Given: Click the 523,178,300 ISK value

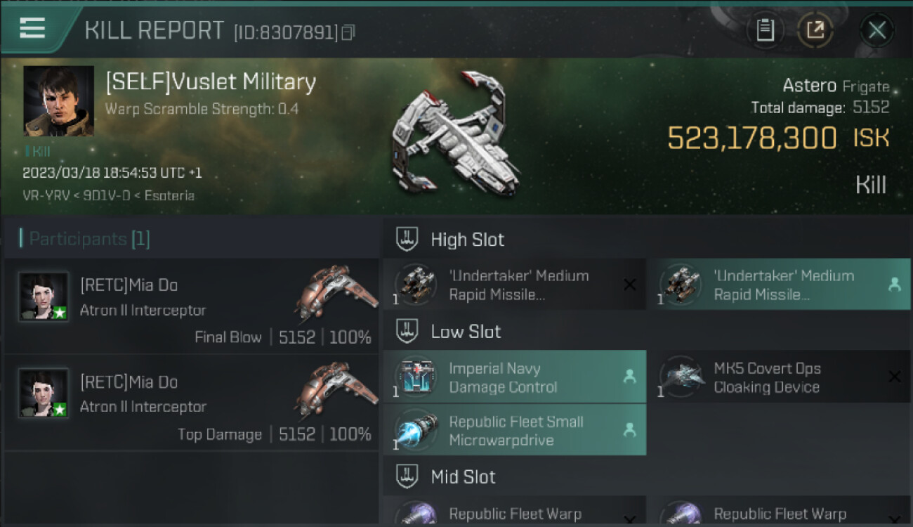Looking at the screenshot, I should pyautogui.click(x=751, y=138).
